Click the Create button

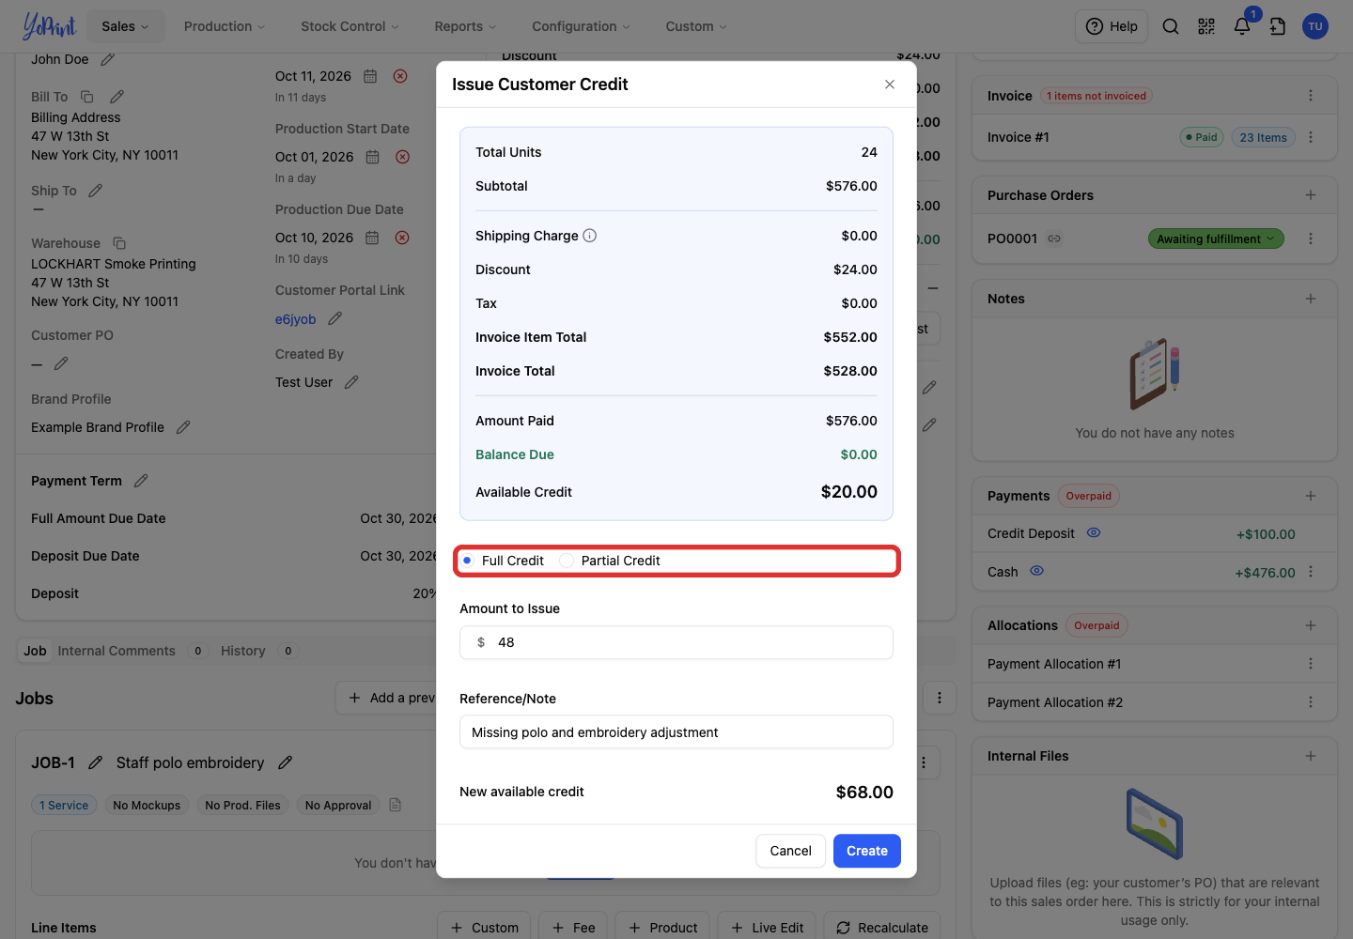click(x=867, y=851)
